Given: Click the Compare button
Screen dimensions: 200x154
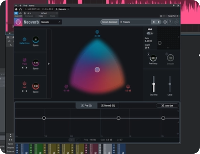Looking at the screenshot, I should (29, 16).
